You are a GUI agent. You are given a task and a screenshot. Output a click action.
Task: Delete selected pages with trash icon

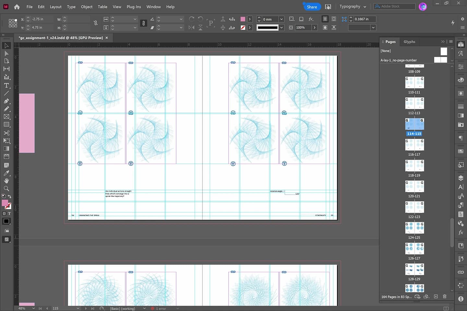[445, 296]
